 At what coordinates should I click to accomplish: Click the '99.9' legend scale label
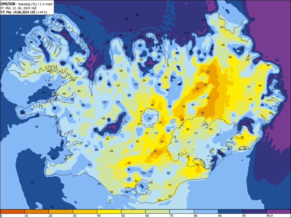(x=269, y=216)
